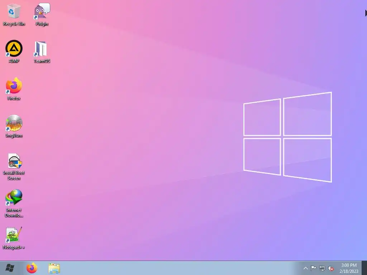
Task: Select the Pidgin desktop shortcut
Action: pyautogui.click(x=42, y=14)
